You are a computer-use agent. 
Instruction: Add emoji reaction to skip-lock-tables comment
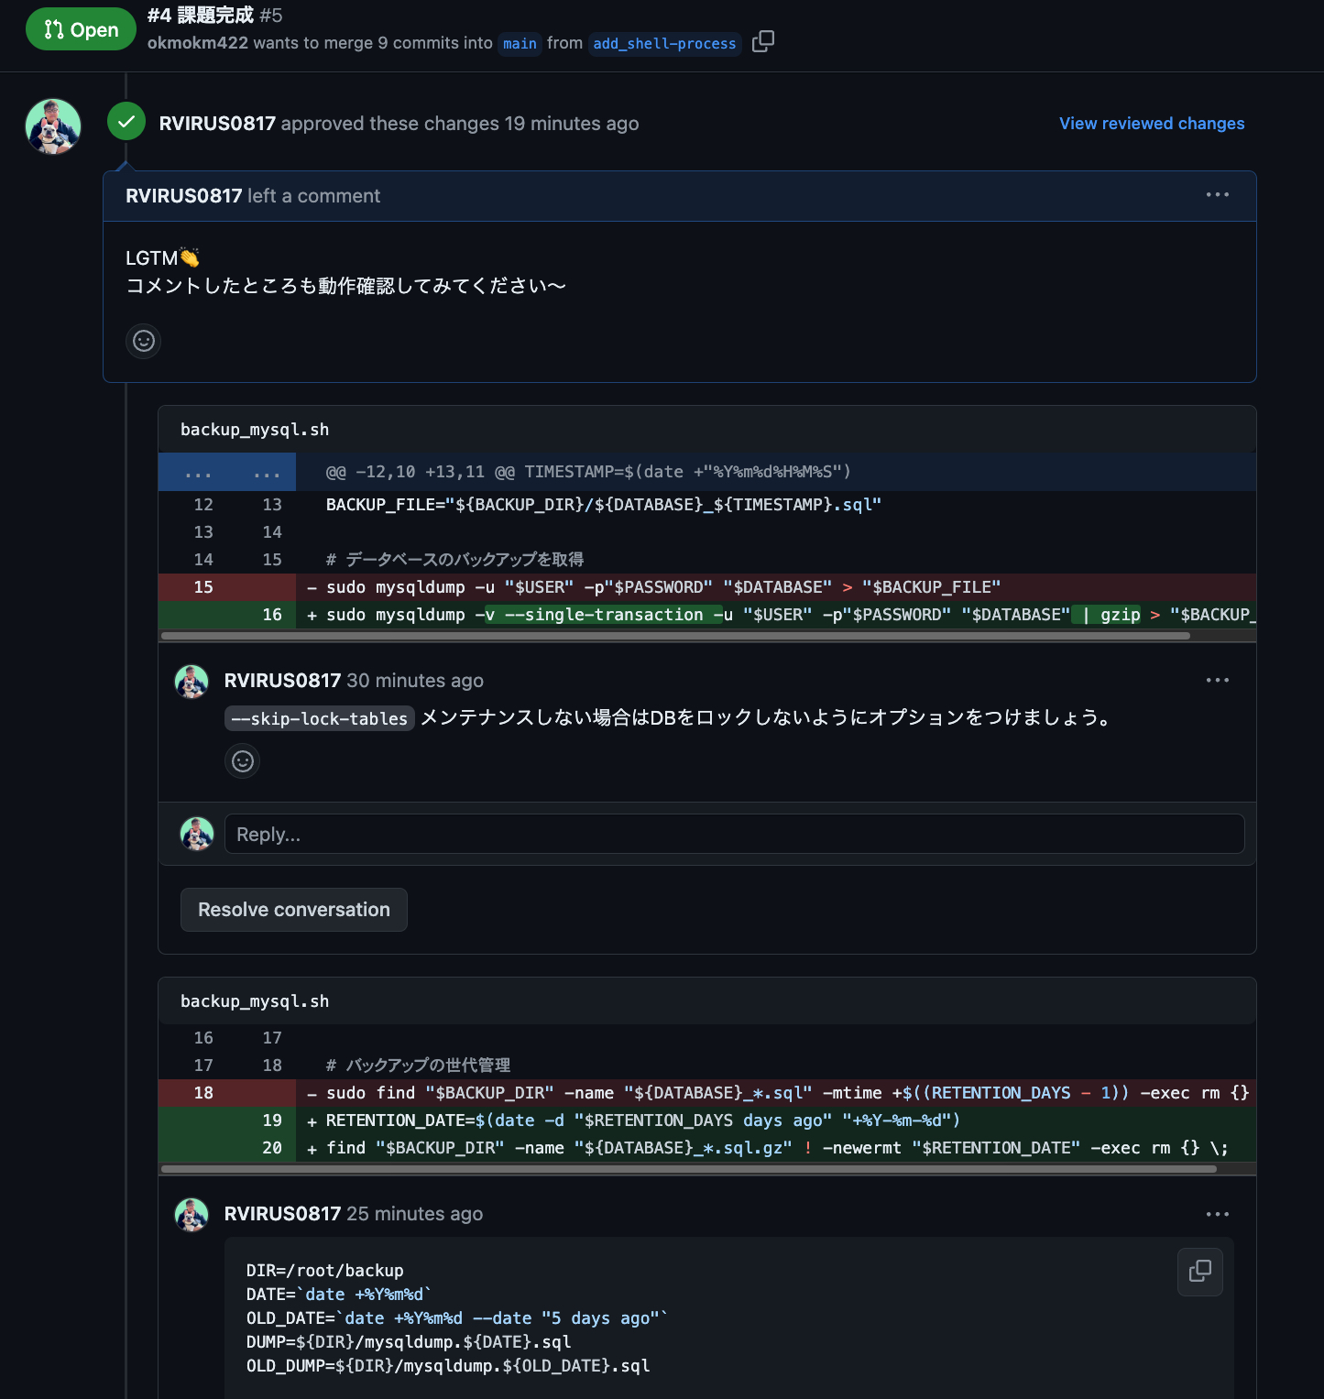(243, 761)
